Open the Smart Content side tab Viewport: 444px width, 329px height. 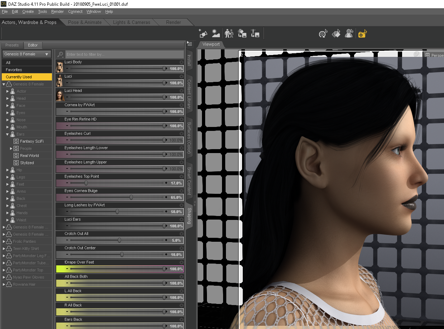pos(189,181)
